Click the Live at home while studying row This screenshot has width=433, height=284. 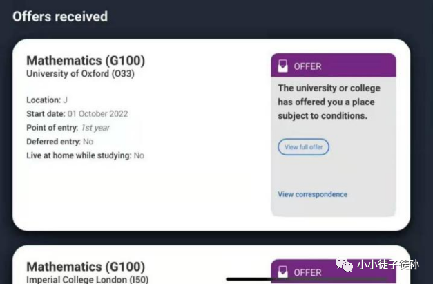pos(85,155)
